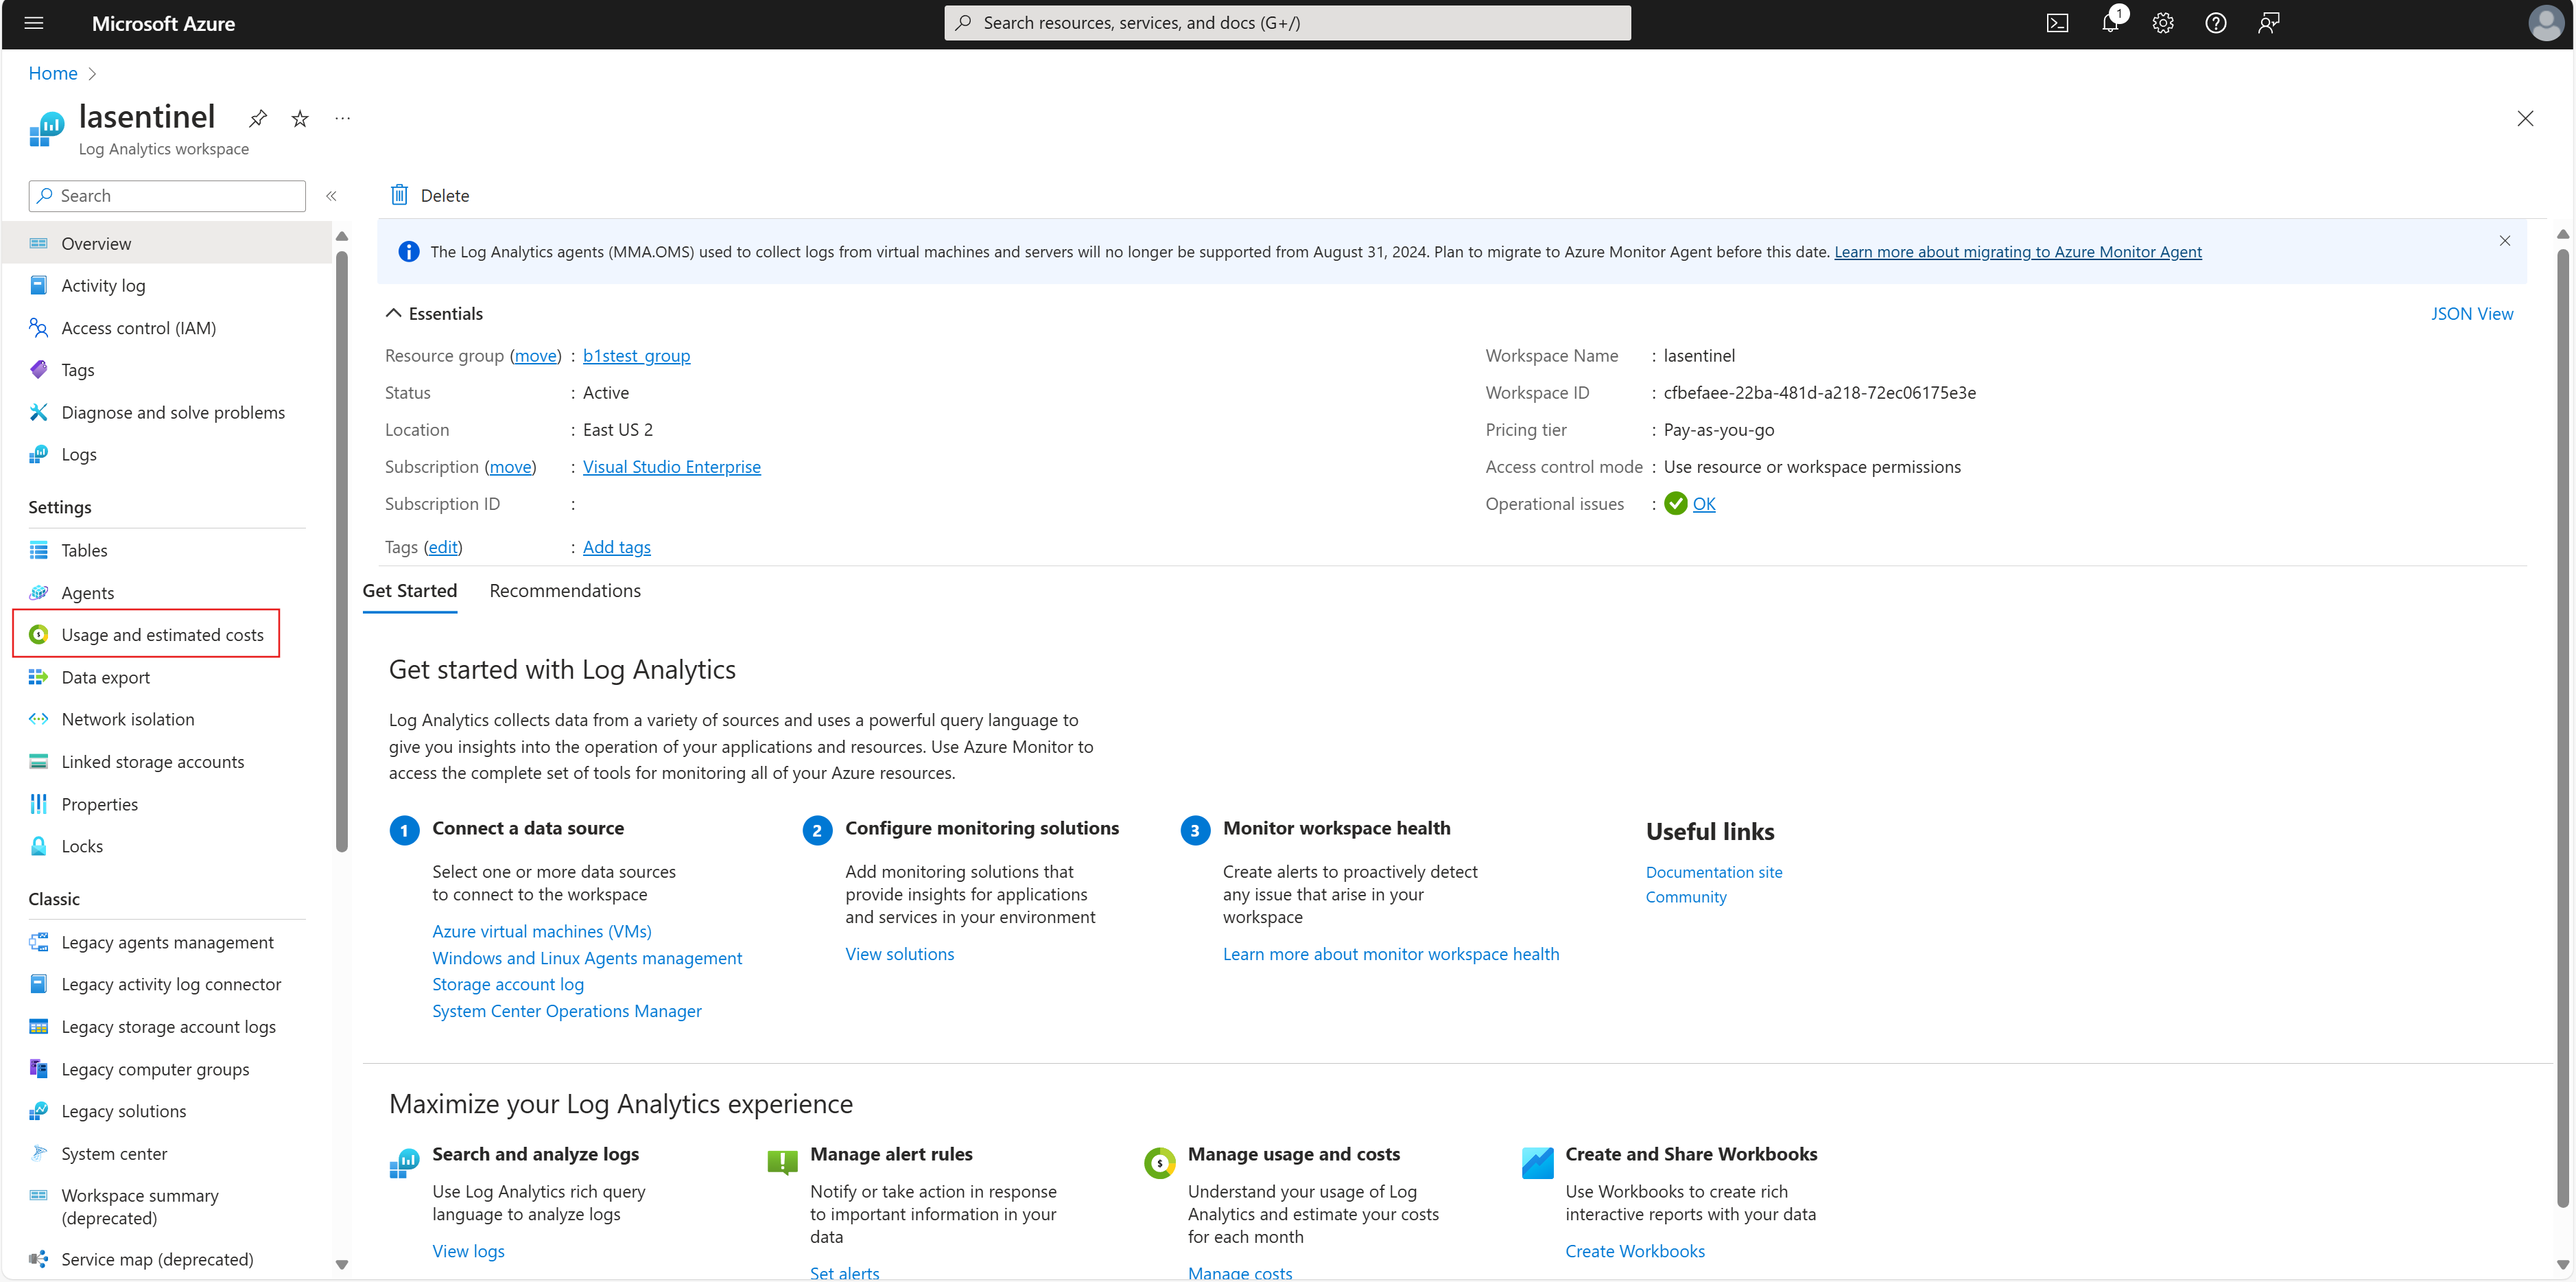This screenshot has height=1282, width=2576.
Task: Open Tags in the sidebar
Action: click(78, 371)
